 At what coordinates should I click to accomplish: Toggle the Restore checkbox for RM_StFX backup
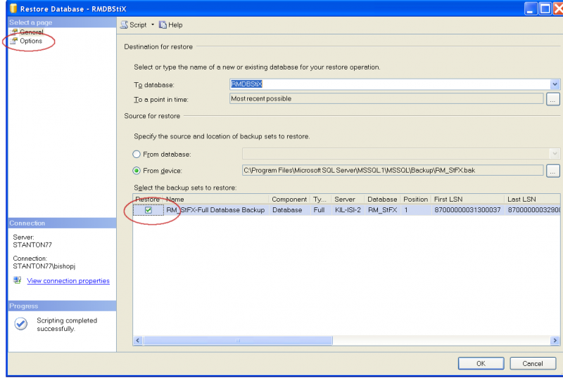pos(148,210)
